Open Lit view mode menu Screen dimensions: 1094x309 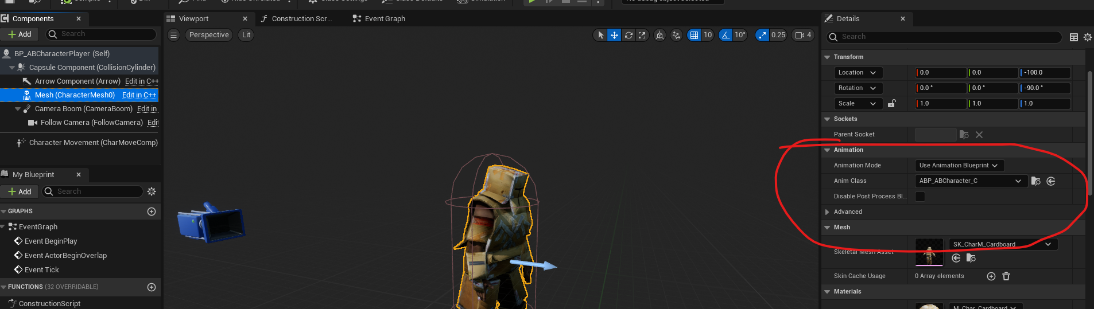(x=246, y=35)
